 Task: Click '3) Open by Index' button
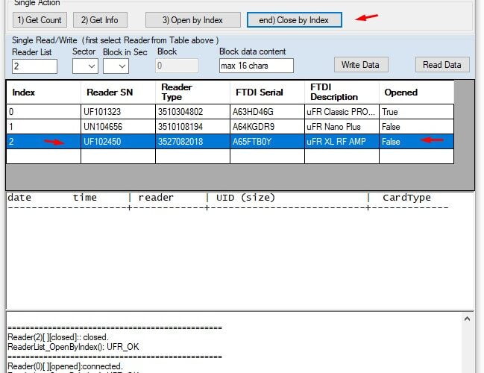[x=193, y=20]
